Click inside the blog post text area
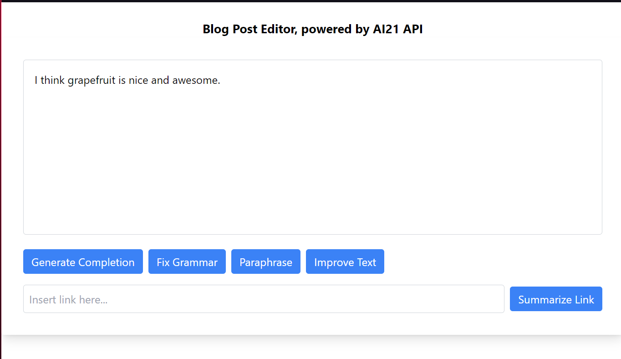 click(x=313, y=147)
